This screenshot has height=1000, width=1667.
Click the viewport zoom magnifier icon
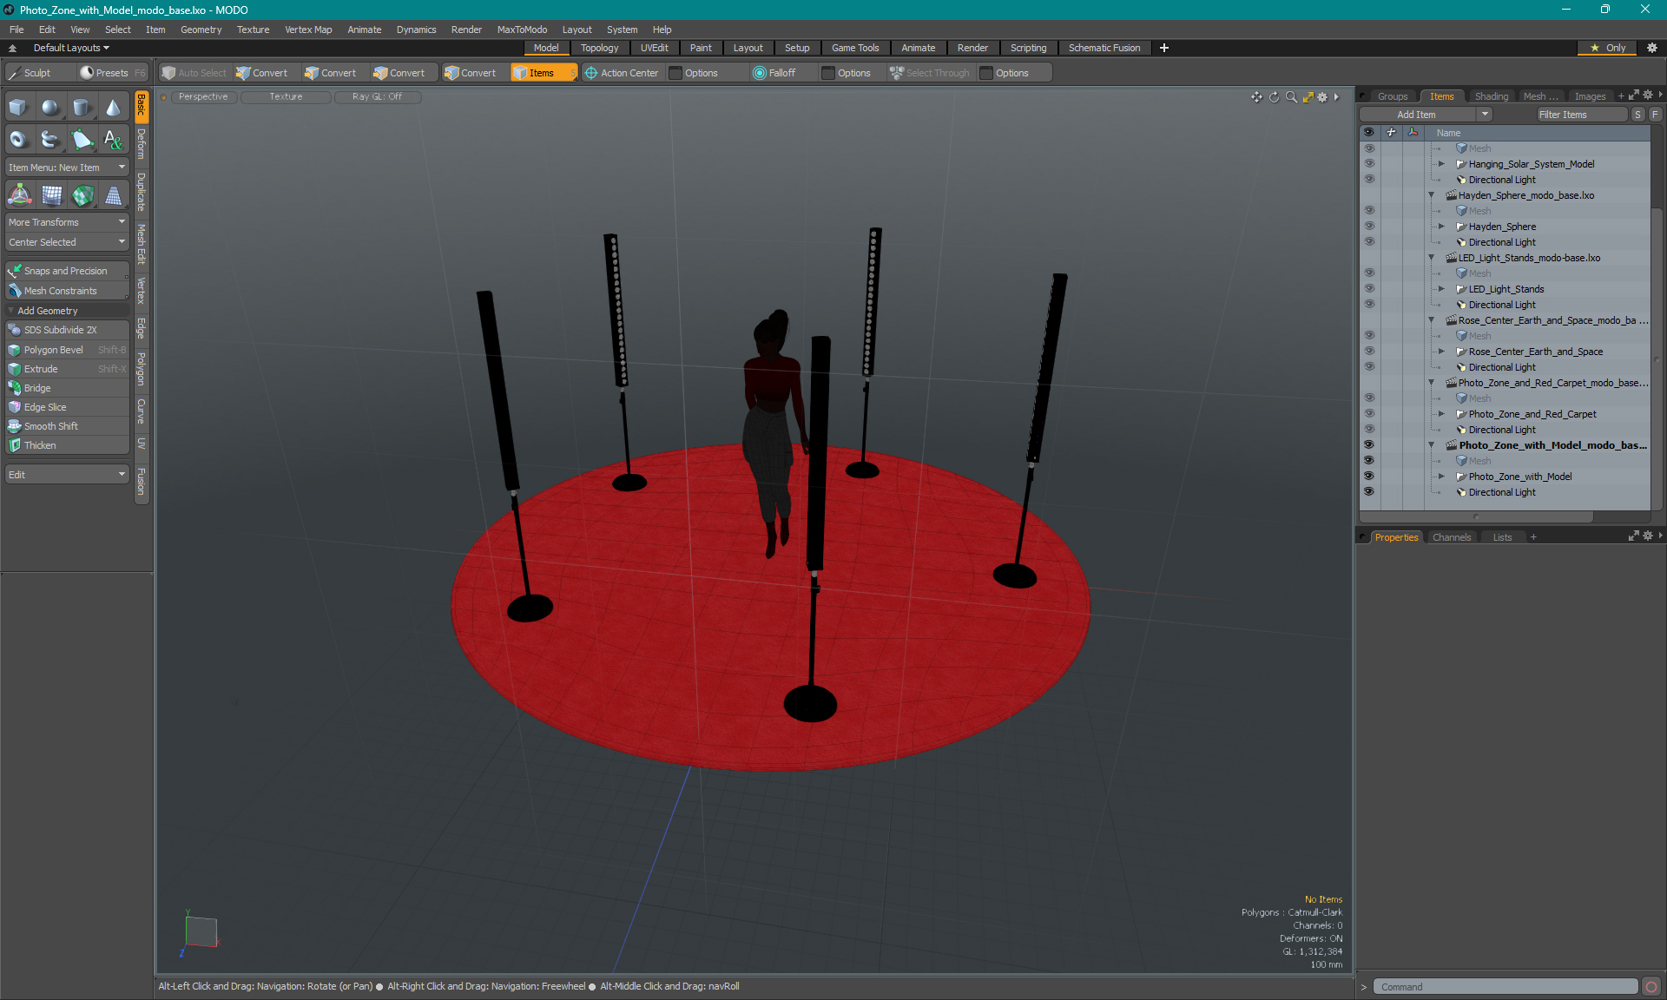coord(1291,97)
